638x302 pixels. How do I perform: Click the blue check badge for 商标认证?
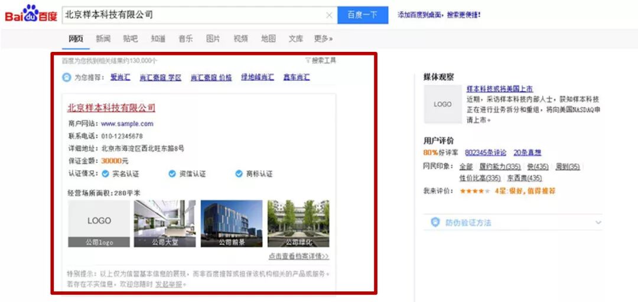(x=239, y=174)
